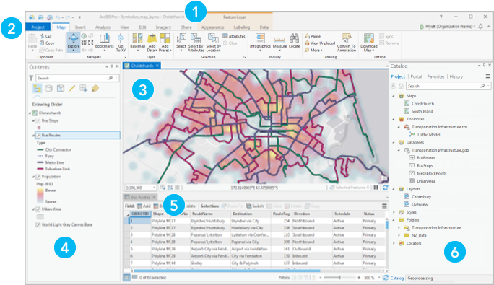
Task: Click Convert To Annotation
Action: coord(346,43)
